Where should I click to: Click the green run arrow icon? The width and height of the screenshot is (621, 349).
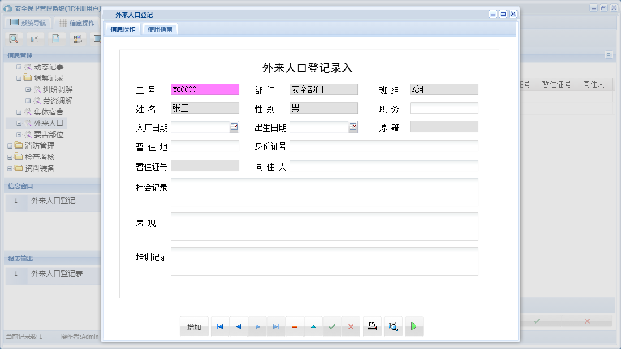tap(413, 326)
